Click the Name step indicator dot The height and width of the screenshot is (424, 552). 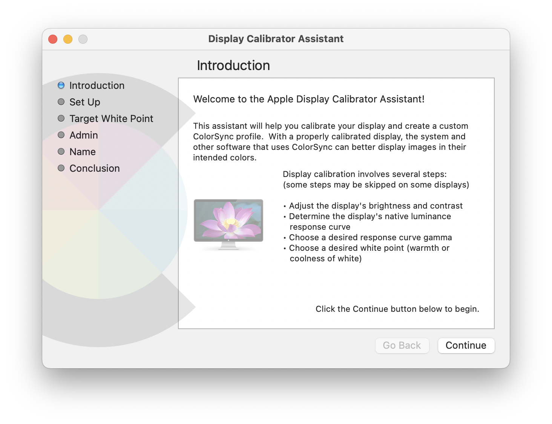(61, 151)
